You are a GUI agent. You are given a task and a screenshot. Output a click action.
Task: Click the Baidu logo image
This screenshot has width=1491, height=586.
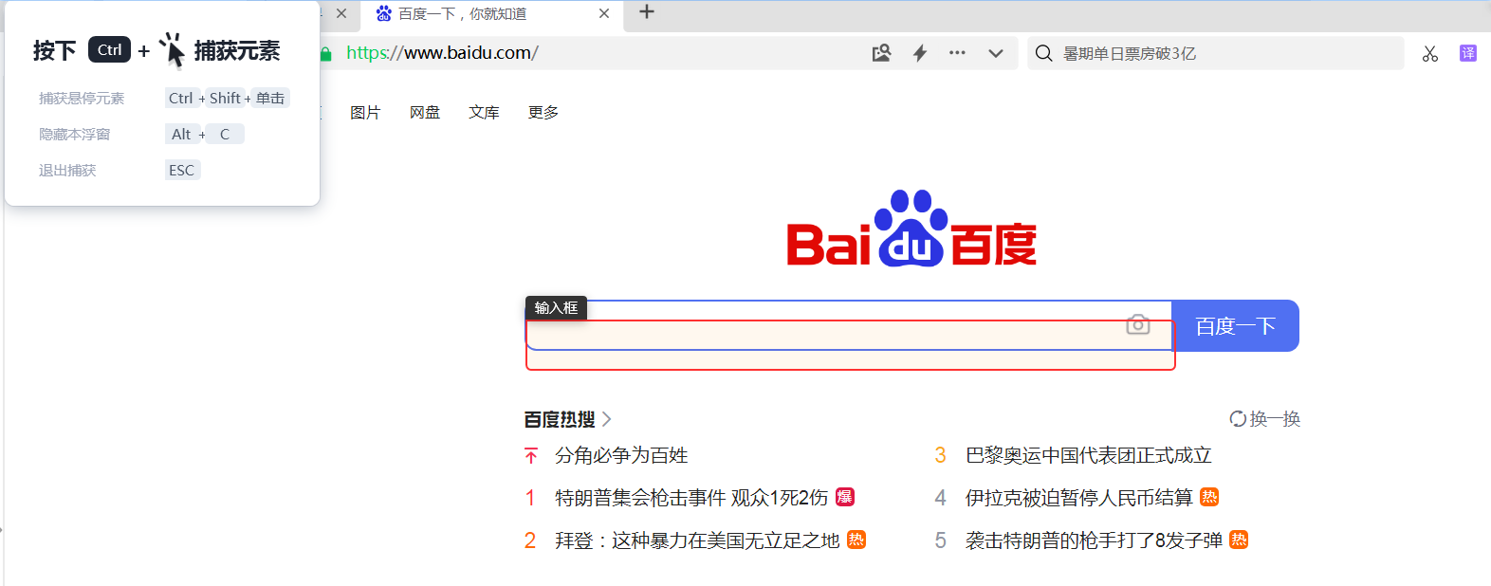911,229
